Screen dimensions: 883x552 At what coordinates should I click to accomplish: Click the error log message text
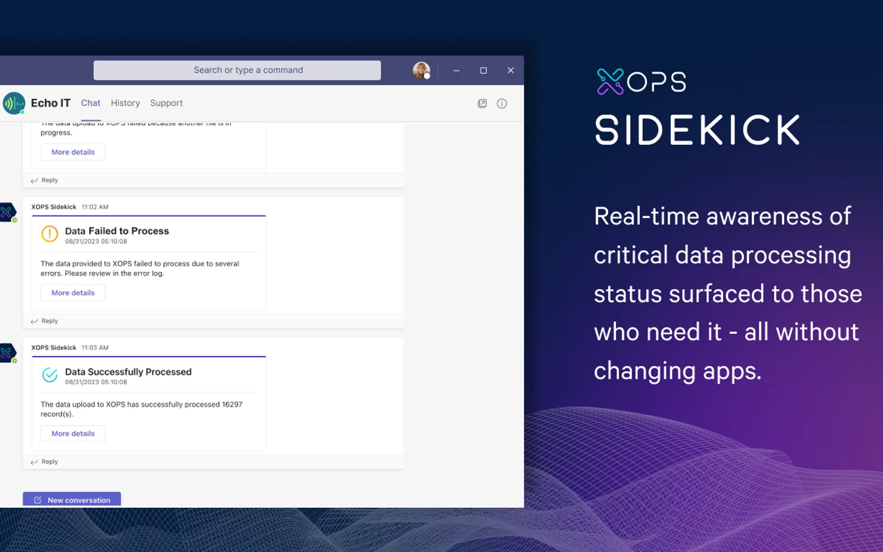[140, 268]
